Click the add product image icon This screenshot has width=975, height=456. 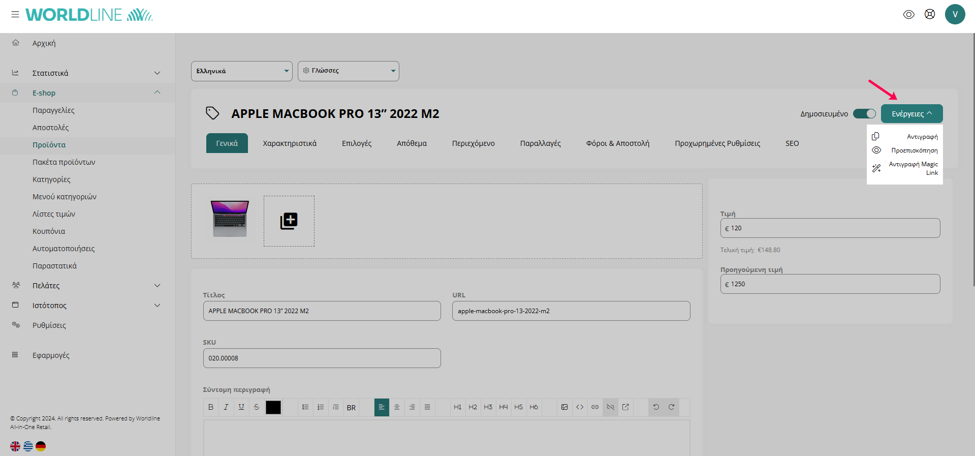click(x=289, y=221)
